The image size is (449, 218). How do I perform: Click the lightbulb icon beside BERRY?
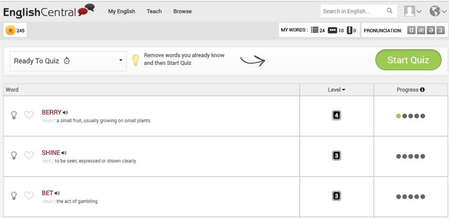coord(14,115)
